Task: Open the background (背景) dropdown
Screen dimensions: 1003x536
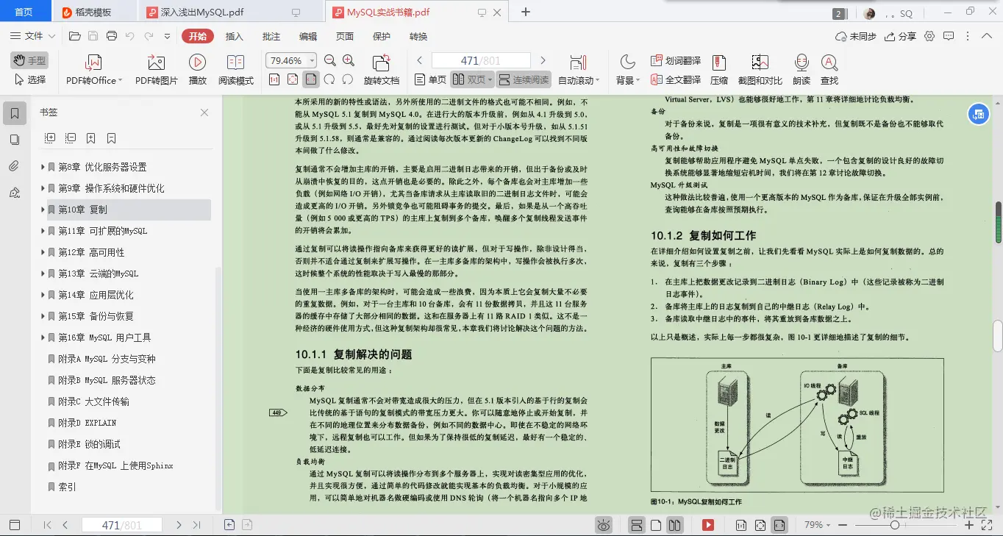Action: (x=627, y=70)
